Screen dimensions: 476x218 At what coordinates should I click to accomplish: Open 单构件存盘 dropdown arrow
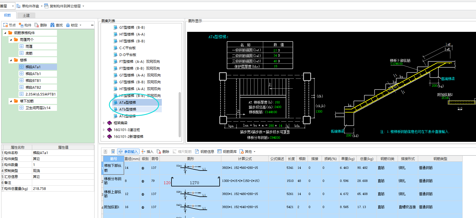(42, 6)
